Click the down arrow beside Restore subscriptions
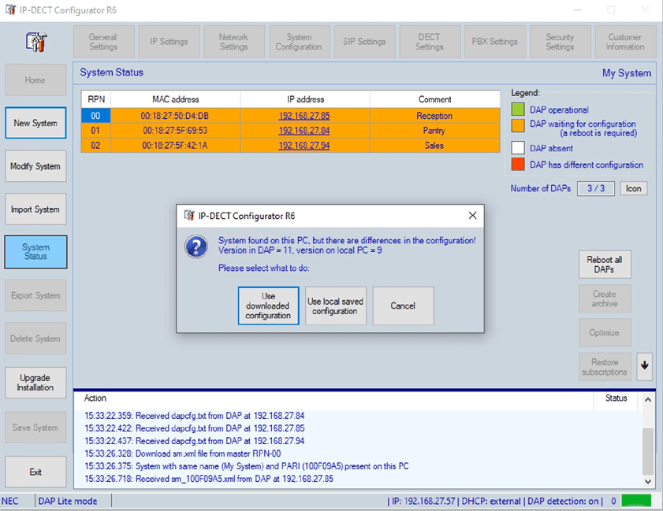This screenshot has height=511, width=663. [644, 366]
